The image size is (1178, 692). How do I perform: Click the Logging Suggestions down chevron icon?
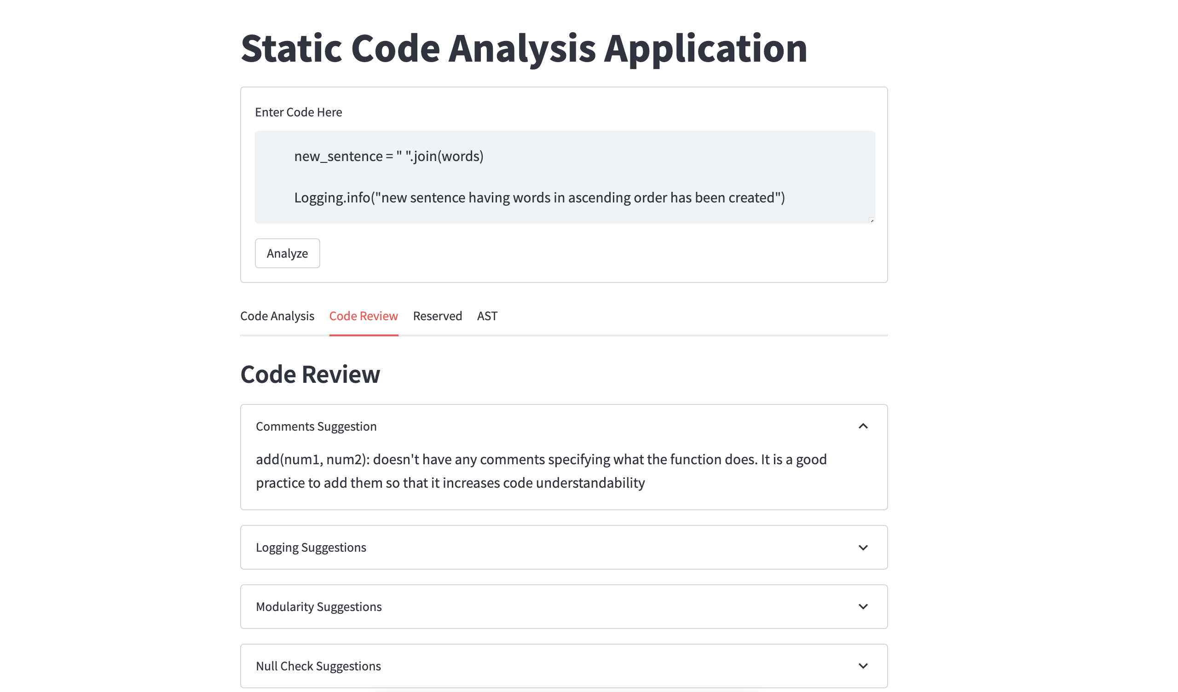(863, 548)
